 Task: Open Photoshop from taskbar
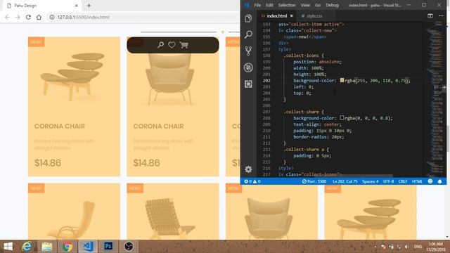coord(108,247)
